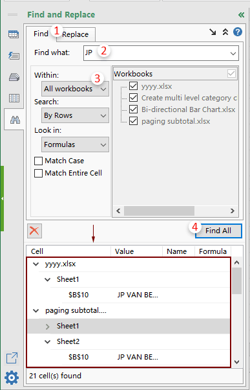Uncheck the yyyy.xlsx workbook
250x390 pixels.
134,86
